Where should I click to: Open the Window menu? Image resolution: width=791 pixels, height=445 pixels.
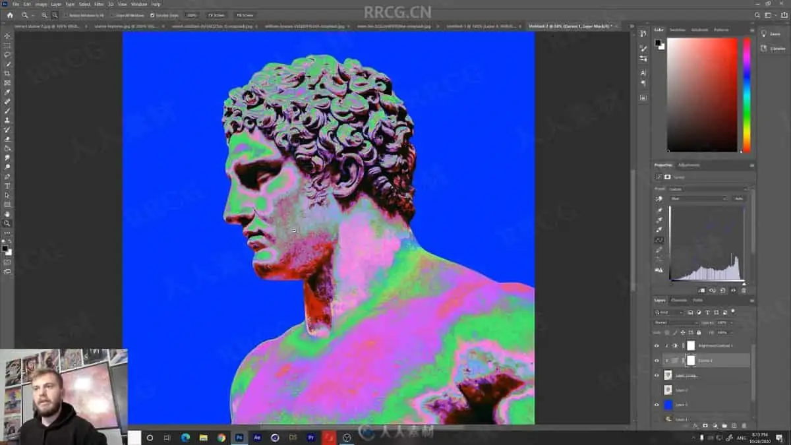[139, 4]
